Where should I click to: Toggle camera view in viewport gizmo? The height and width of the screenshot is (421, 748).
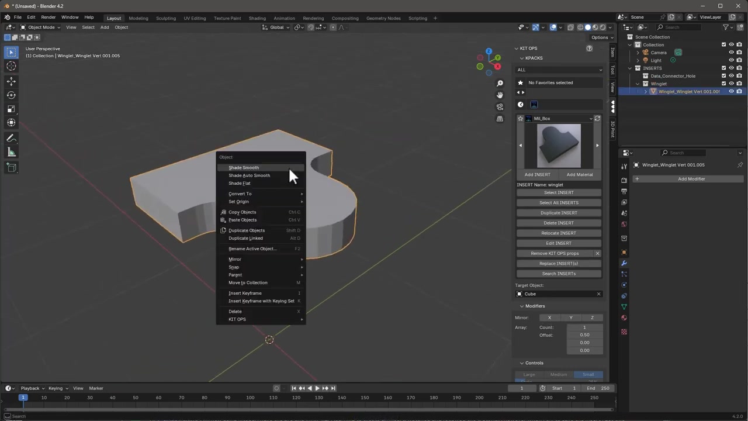point(500,107)
